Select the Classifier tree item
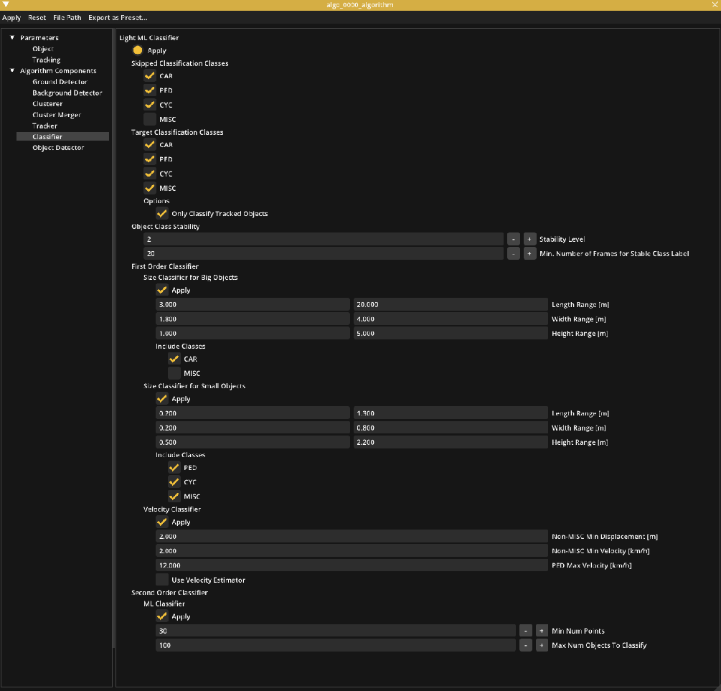721x691 pixels. pyautogui.click(x=62, y=136)
